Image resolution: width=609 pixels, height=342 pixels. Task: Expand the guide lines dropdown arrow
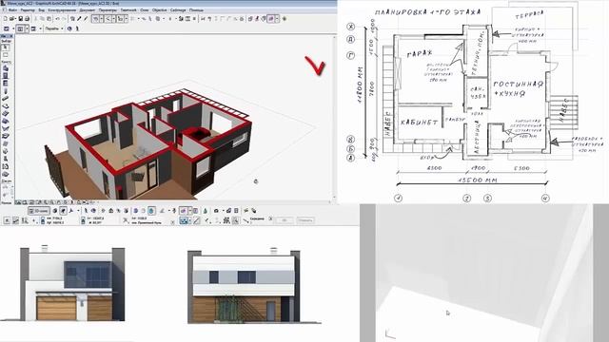point(101,19)
